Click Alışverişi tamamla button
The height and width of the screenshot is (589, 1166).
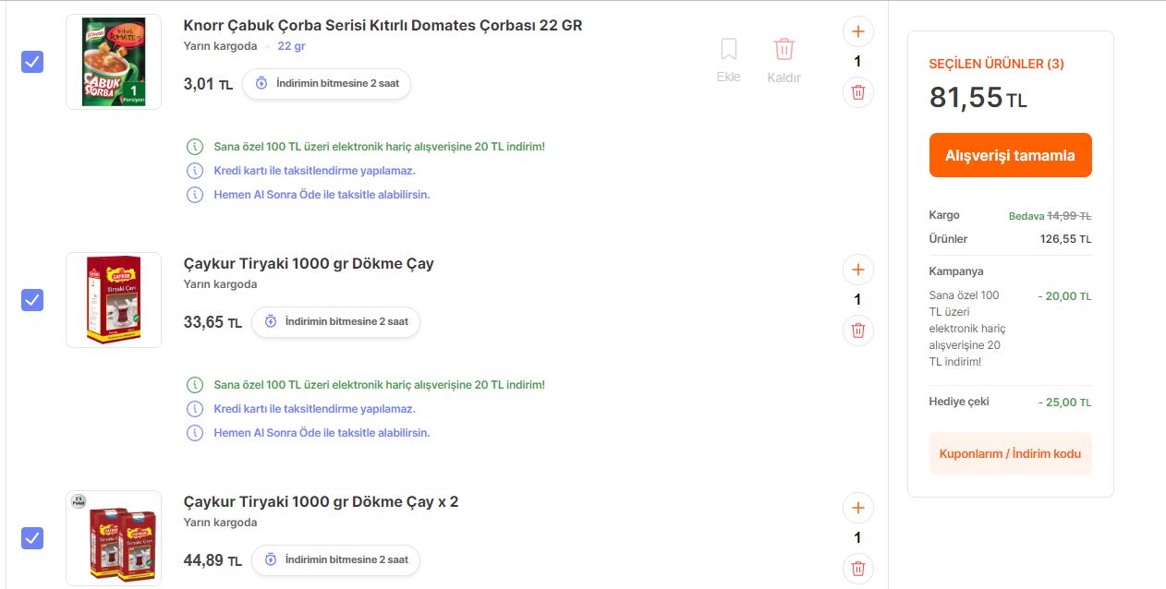click(1010, 155)
